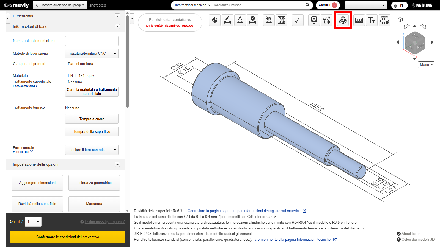The image size is (440, 247).
Task: Click the geometric tolerance symbols icon
Action: (327, 20)
